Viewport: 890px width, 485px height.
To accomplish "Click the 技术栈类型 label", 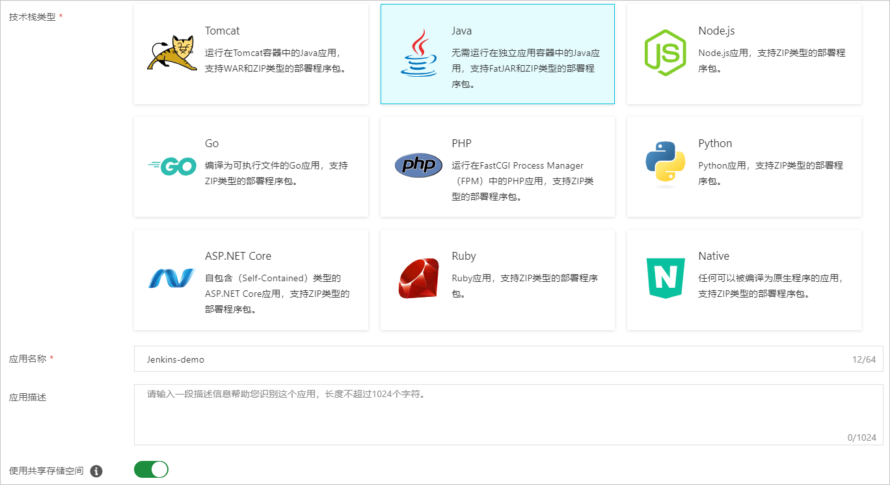I will [x=33, y=16].
